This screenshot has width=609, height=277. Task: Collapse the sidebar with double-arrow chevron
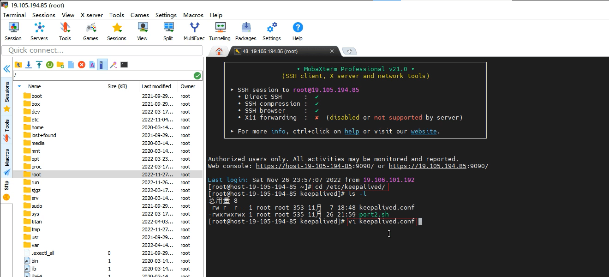[7, 69]
